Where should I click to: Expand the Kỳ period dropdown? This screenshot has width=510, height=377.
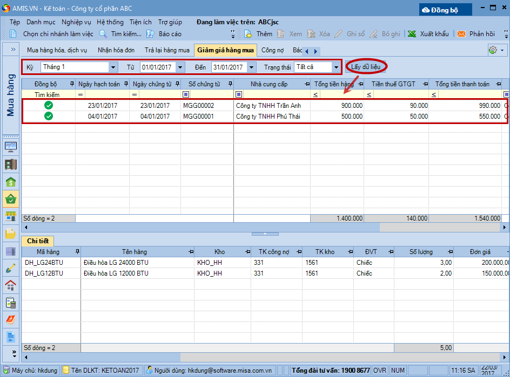pos(113,67)
